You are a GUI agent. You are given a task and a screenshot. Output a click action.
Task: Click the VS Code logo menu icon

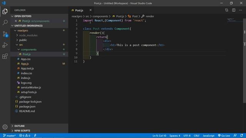(x=3, y=3)
